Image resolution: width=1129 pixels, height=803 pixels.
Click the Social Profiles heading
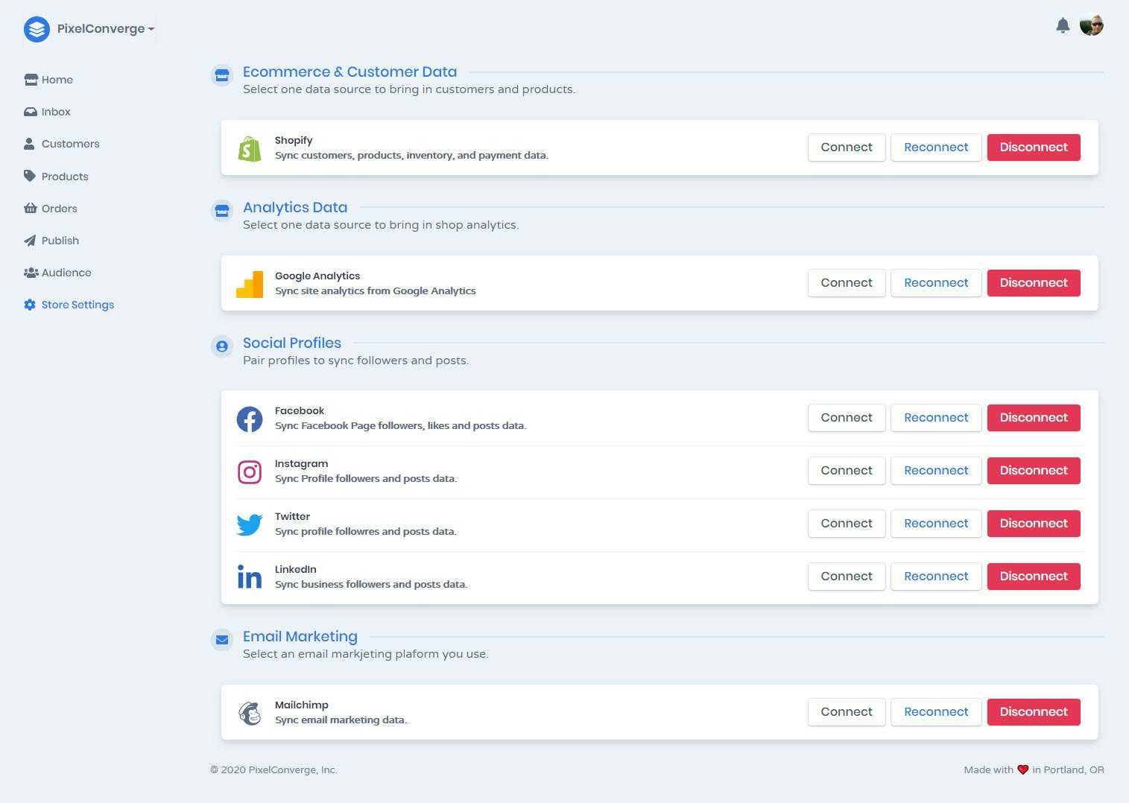tap(292, 343)
